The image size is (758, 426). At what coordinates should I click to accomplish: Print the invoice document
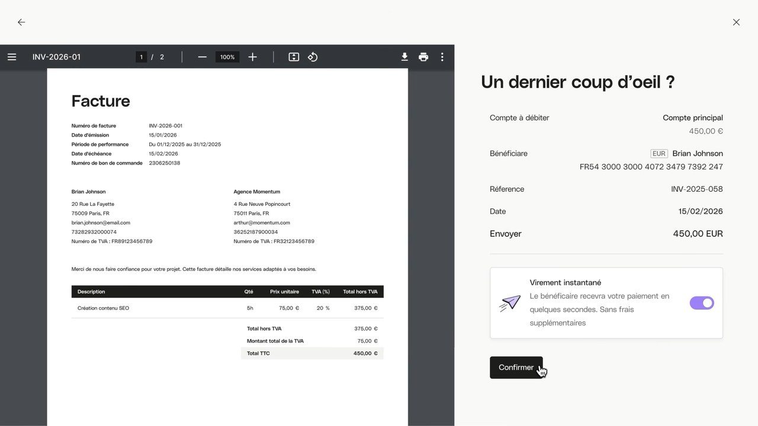tap(423, 57)
